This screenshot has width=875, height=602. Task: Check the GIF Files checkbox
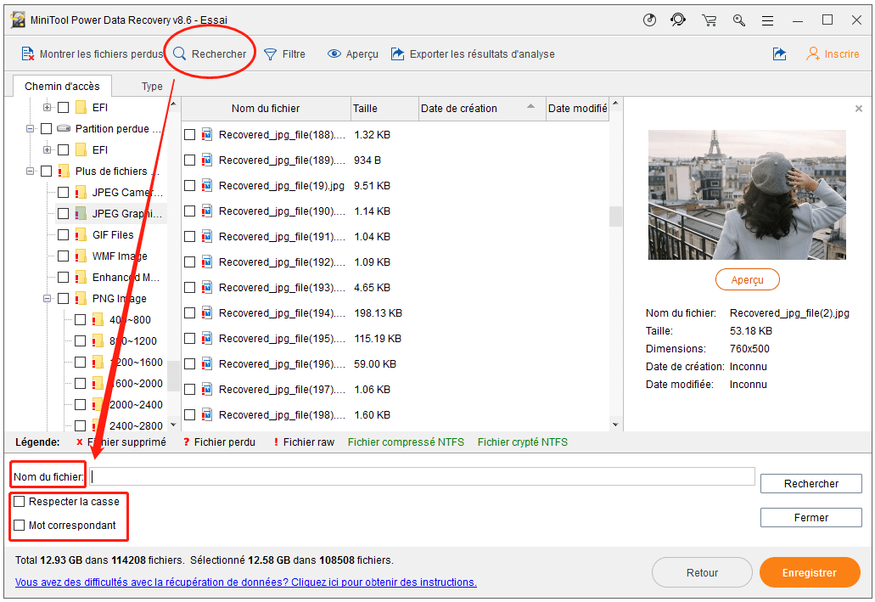pyautogui.click(x=64, y=234)
